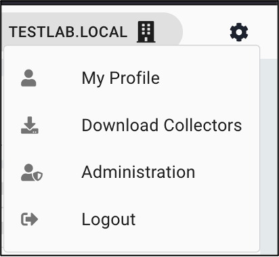279x257 pixels.
Task: Click the word Profile in the menu
Action: (135, 78)
